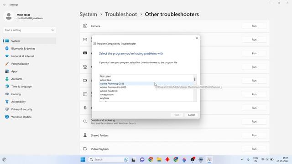Show hidden system tray icons
292x164 pixels.
pos(242,159)
